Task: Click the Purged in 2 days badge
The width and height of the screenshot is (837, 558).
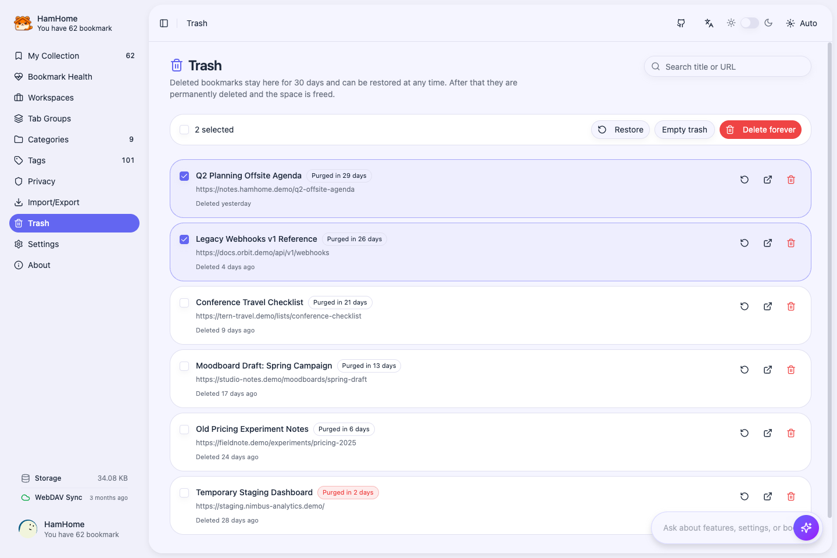Action: pos(348,492)
